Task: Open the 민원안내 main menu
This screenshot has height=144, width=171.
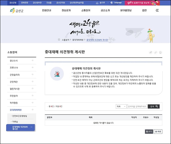Action: (x=46, y=10)
